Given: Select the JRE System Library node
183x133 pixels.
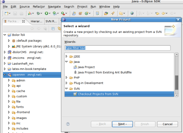Looking at the screenshot, I should [36, 46].
